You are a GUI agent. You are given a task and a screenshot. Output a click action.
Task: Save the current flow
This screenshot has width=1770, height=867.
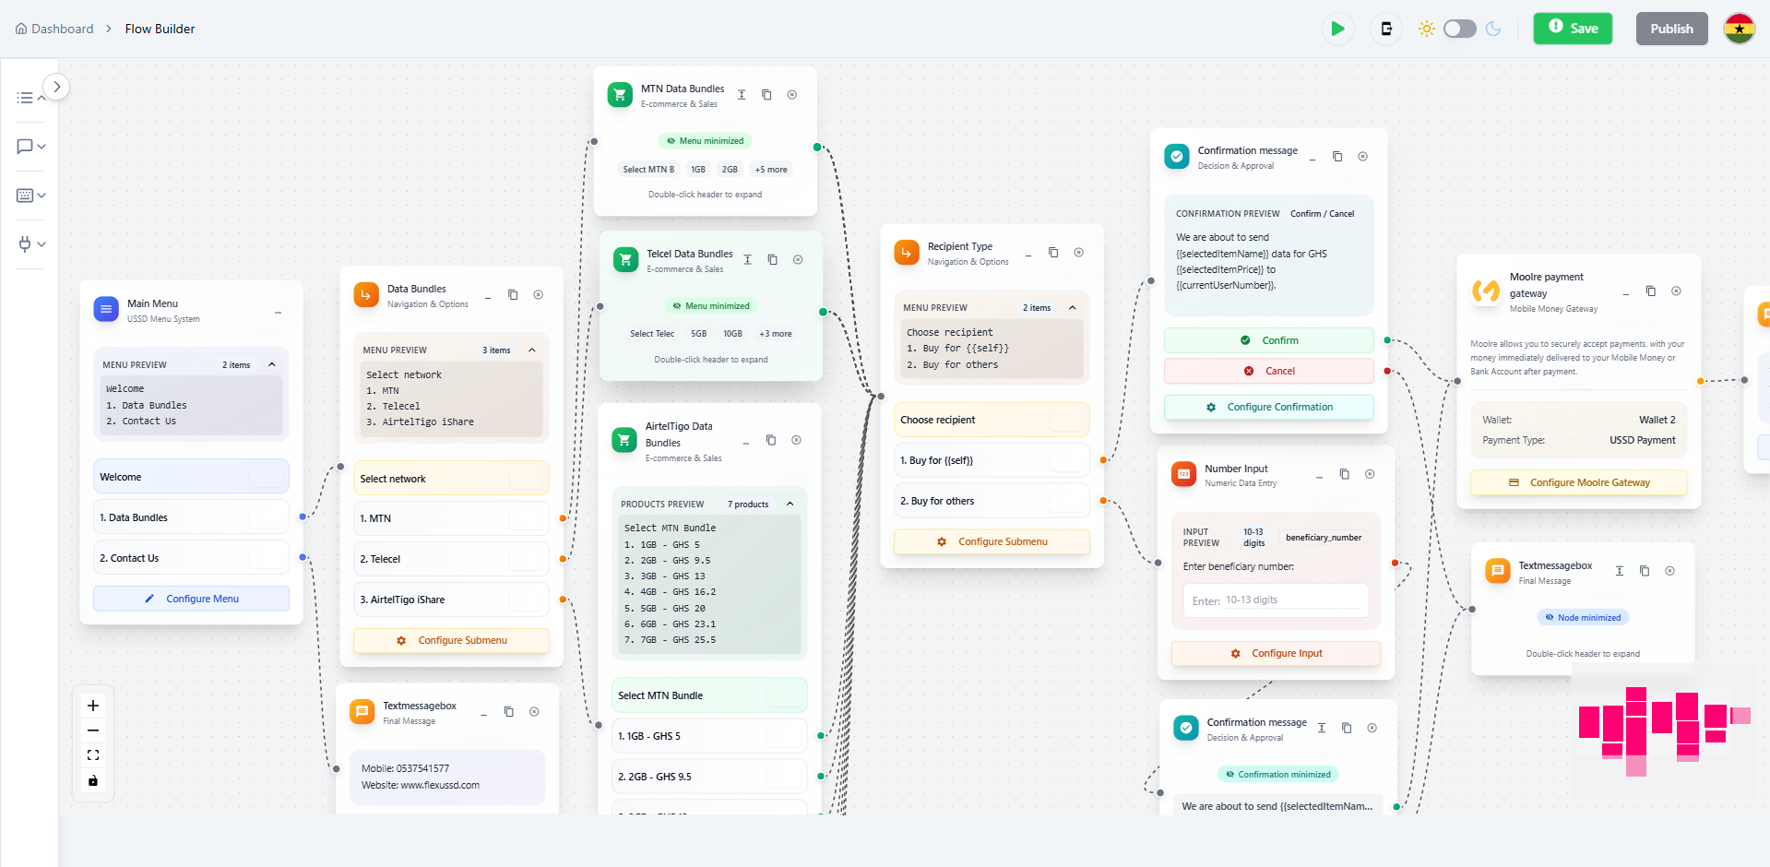[1572, 29]
